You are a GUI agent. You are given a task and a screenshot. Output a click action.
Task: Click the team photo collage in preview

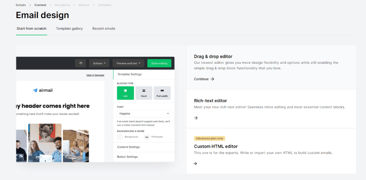click(x=53, y=143)
